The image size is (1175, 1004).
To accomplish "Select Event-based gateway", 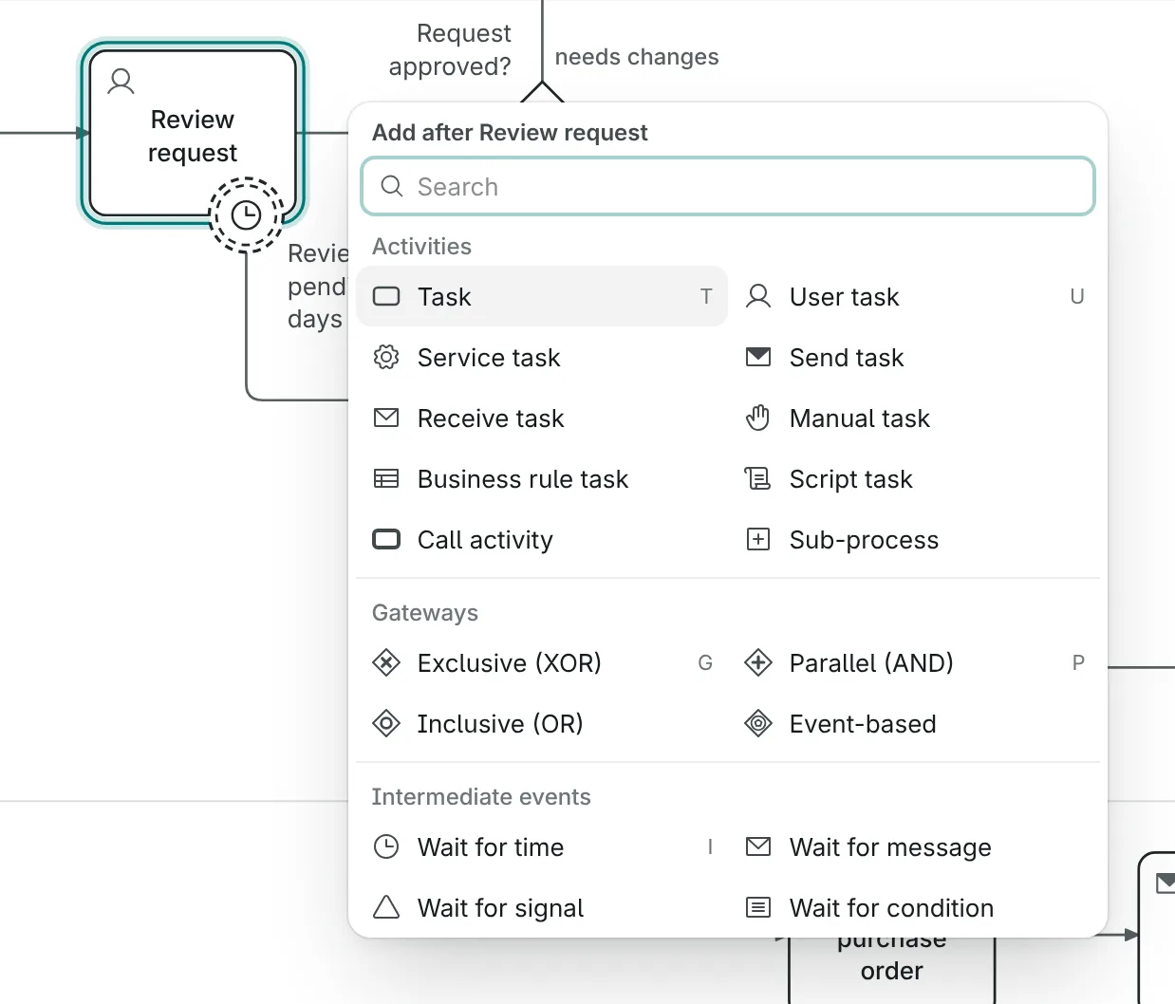I will 914,723.
